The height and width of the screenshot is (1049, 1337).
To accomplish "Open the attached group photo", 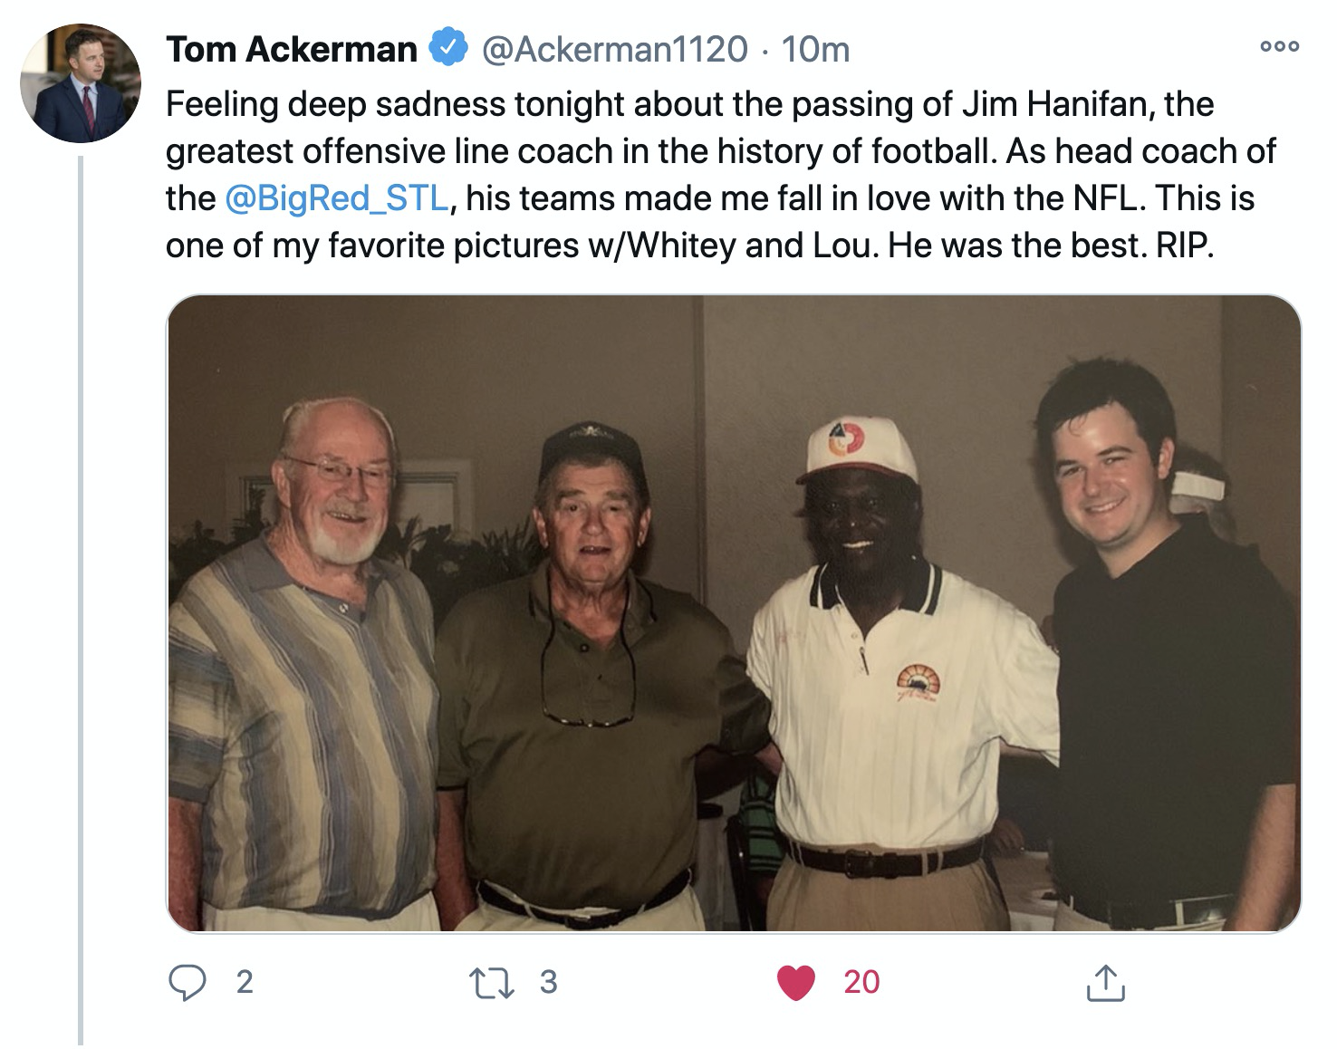I will click(734, 613).
